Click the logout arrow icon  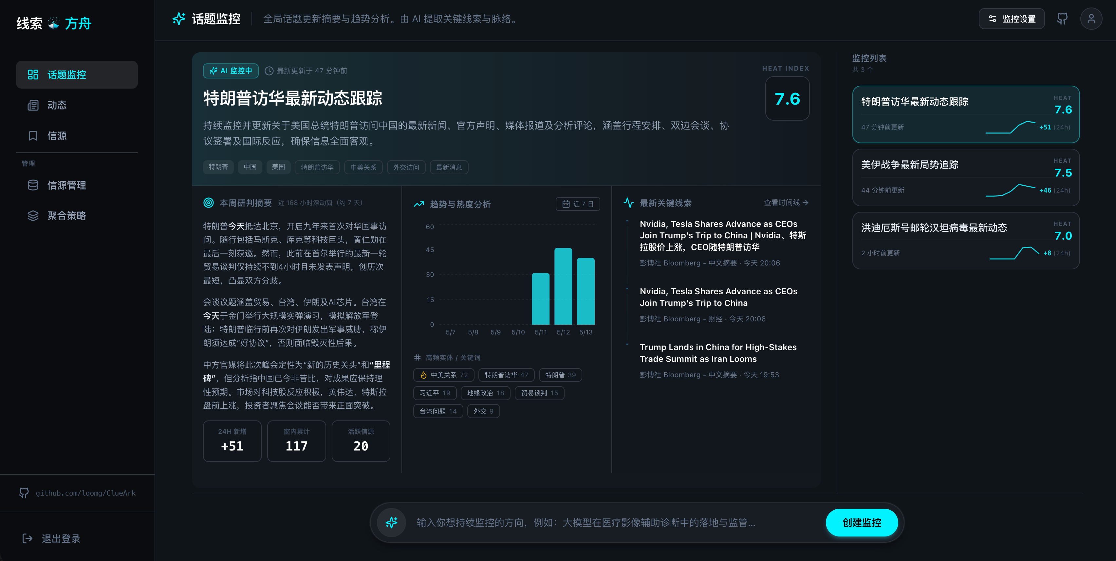pos(27,538)
